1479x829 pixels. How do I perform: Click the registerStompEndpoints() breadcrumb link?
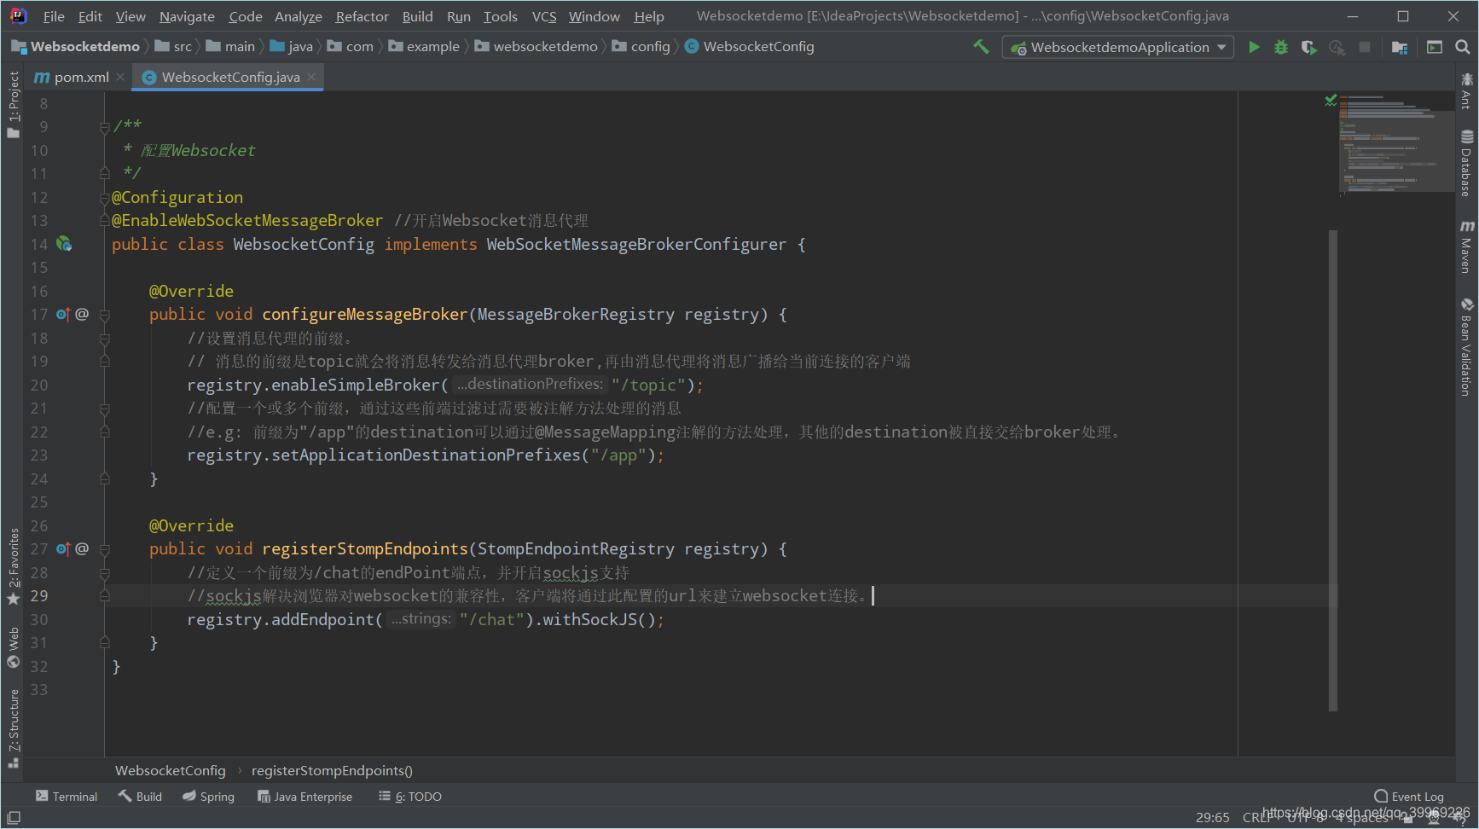click(331, 770)
